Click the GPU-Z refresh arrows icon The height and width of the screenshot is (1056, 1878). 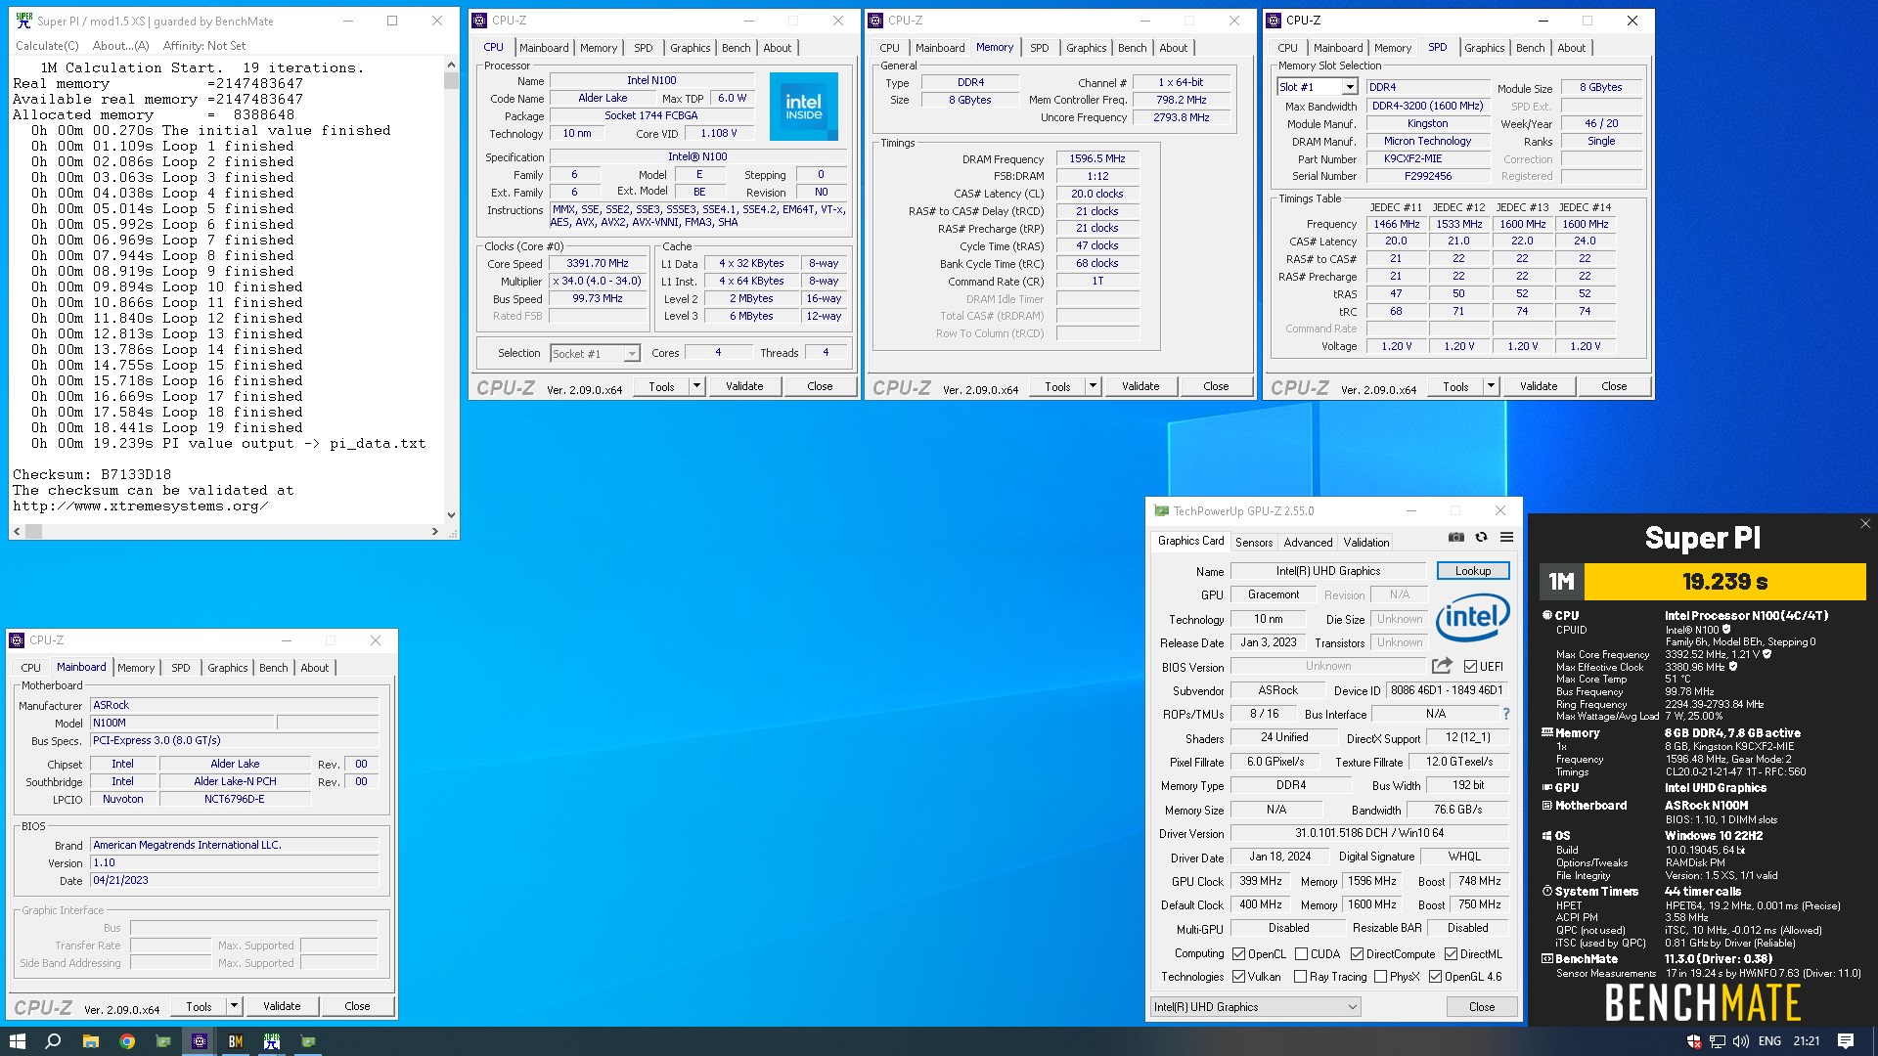(1481, 537)
